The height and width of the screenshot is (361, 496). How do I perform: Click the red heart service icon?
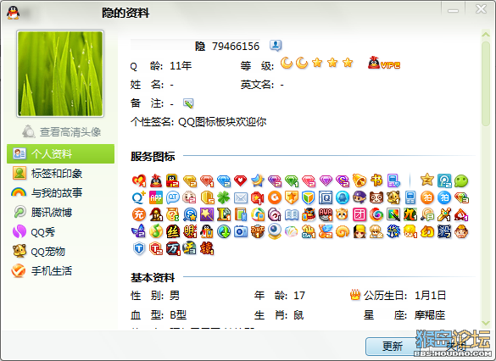pos(241,180)
